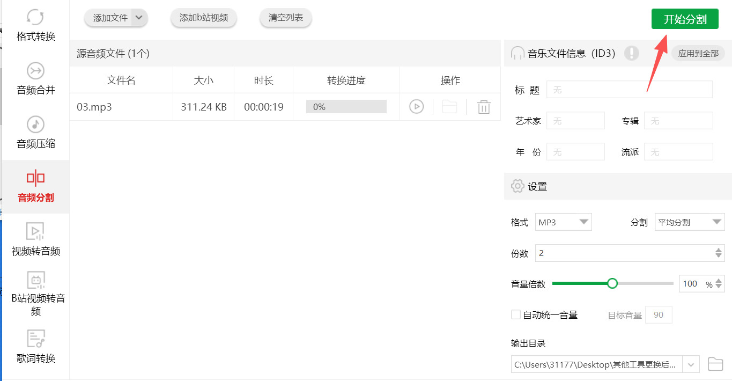Delete 03.mp3 using the trash icon
The width and height of the screenshot is (732, 381).
click(x=484, y=106)
